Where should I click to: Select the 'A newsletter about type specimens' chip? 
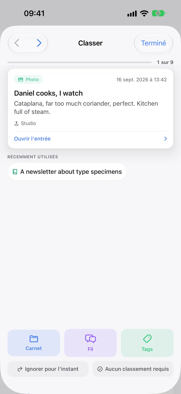point(67,172)
